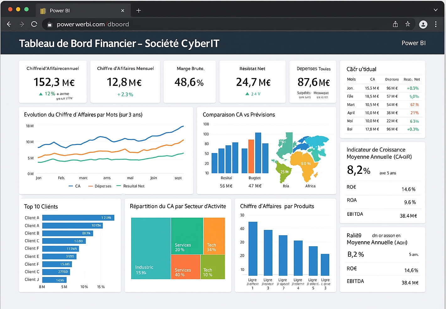Screen dimensions: 446x309
Task: Reload the dashboard page
Action: [x=34, y=24]
